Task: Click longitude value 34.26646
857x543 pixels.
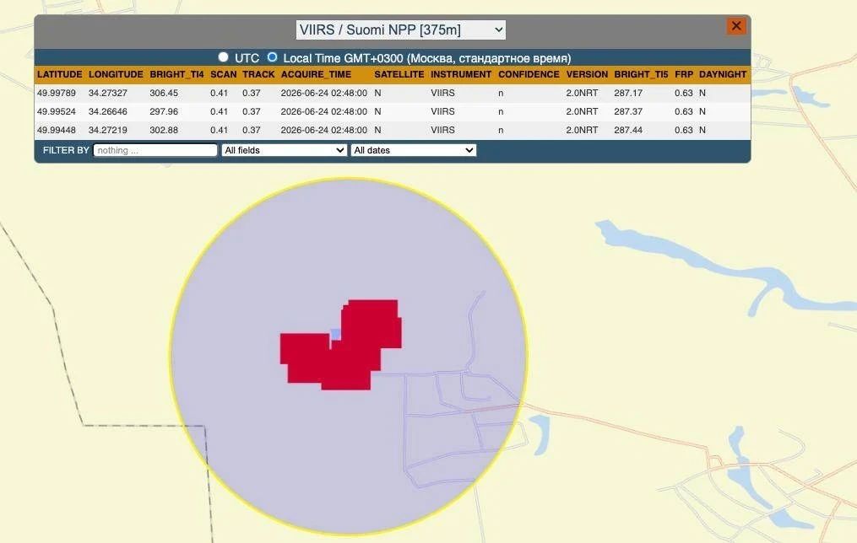Action: pos(108,111)
